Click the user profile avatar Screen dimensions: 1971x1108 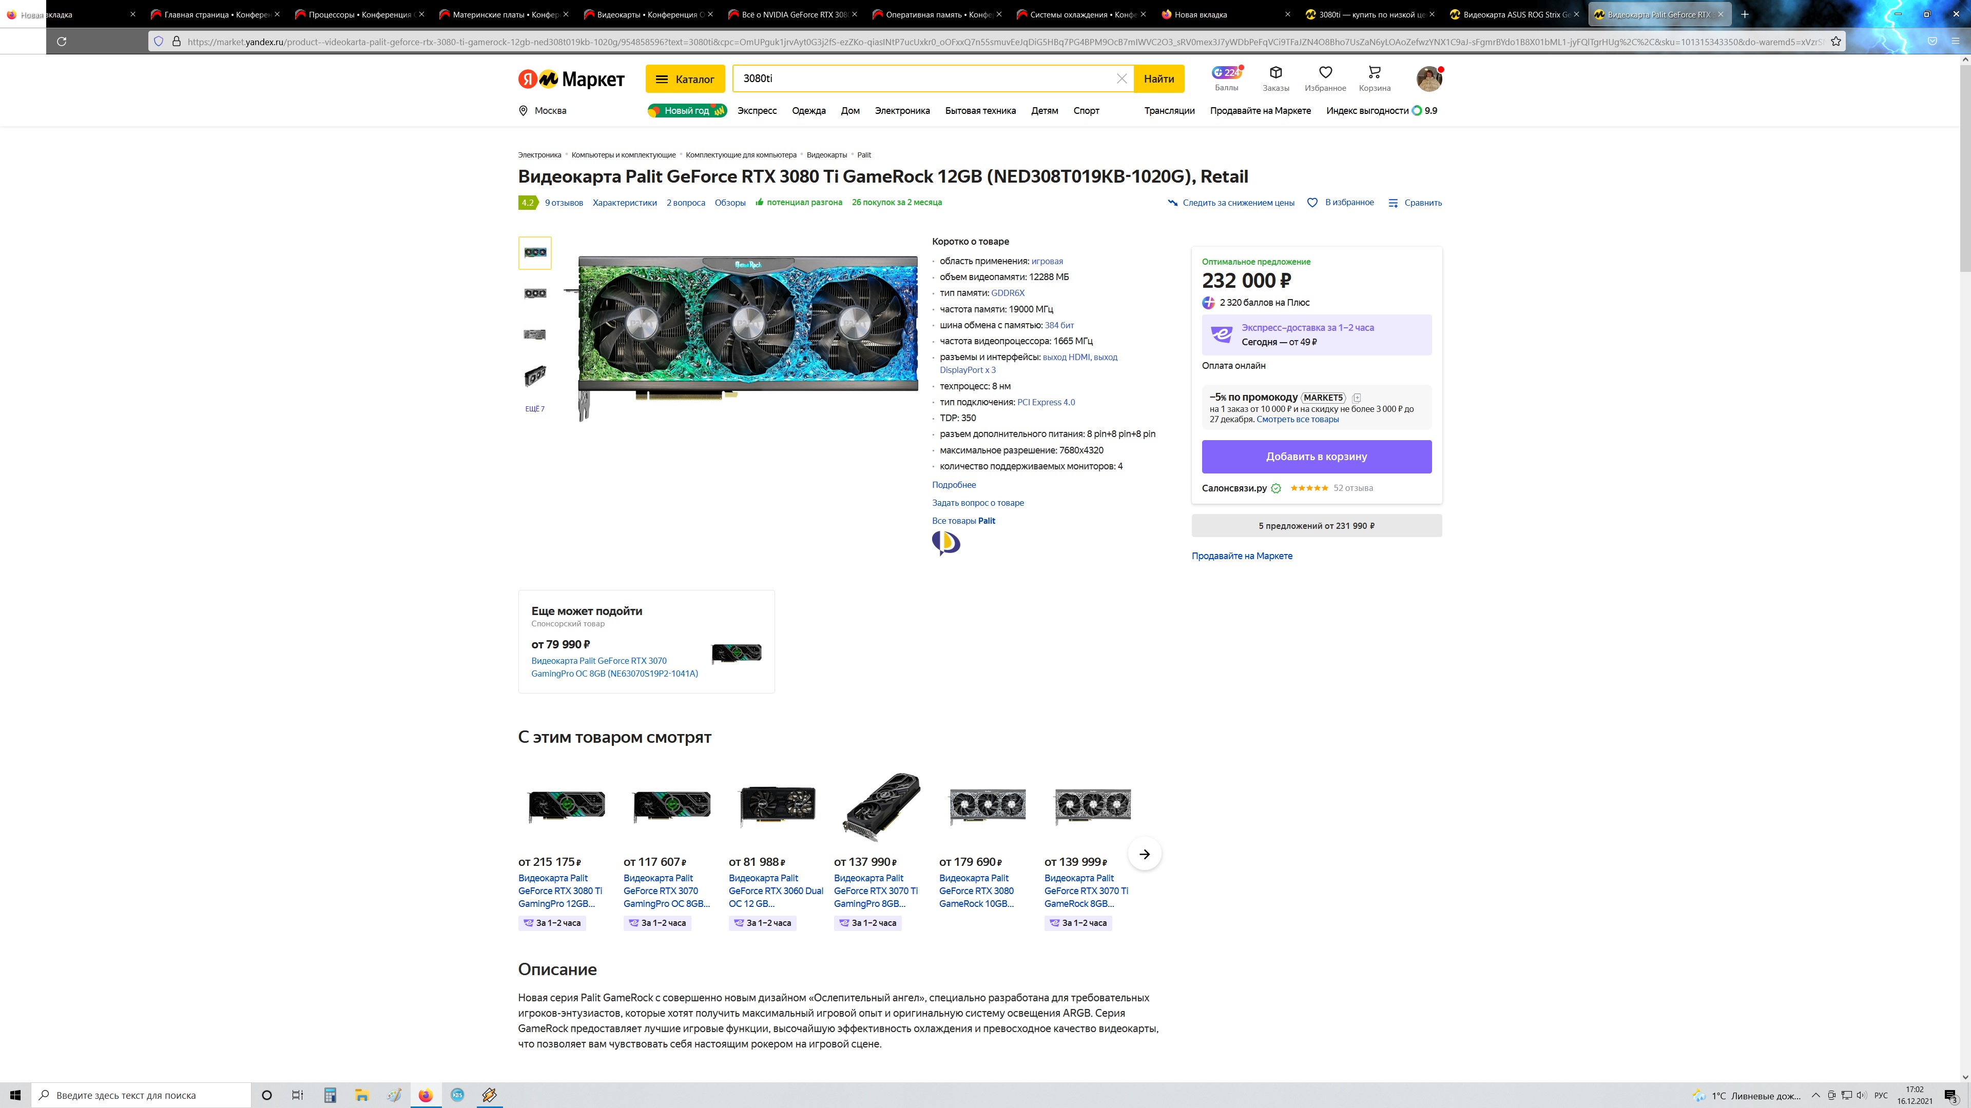click(x=1428, y=78)
